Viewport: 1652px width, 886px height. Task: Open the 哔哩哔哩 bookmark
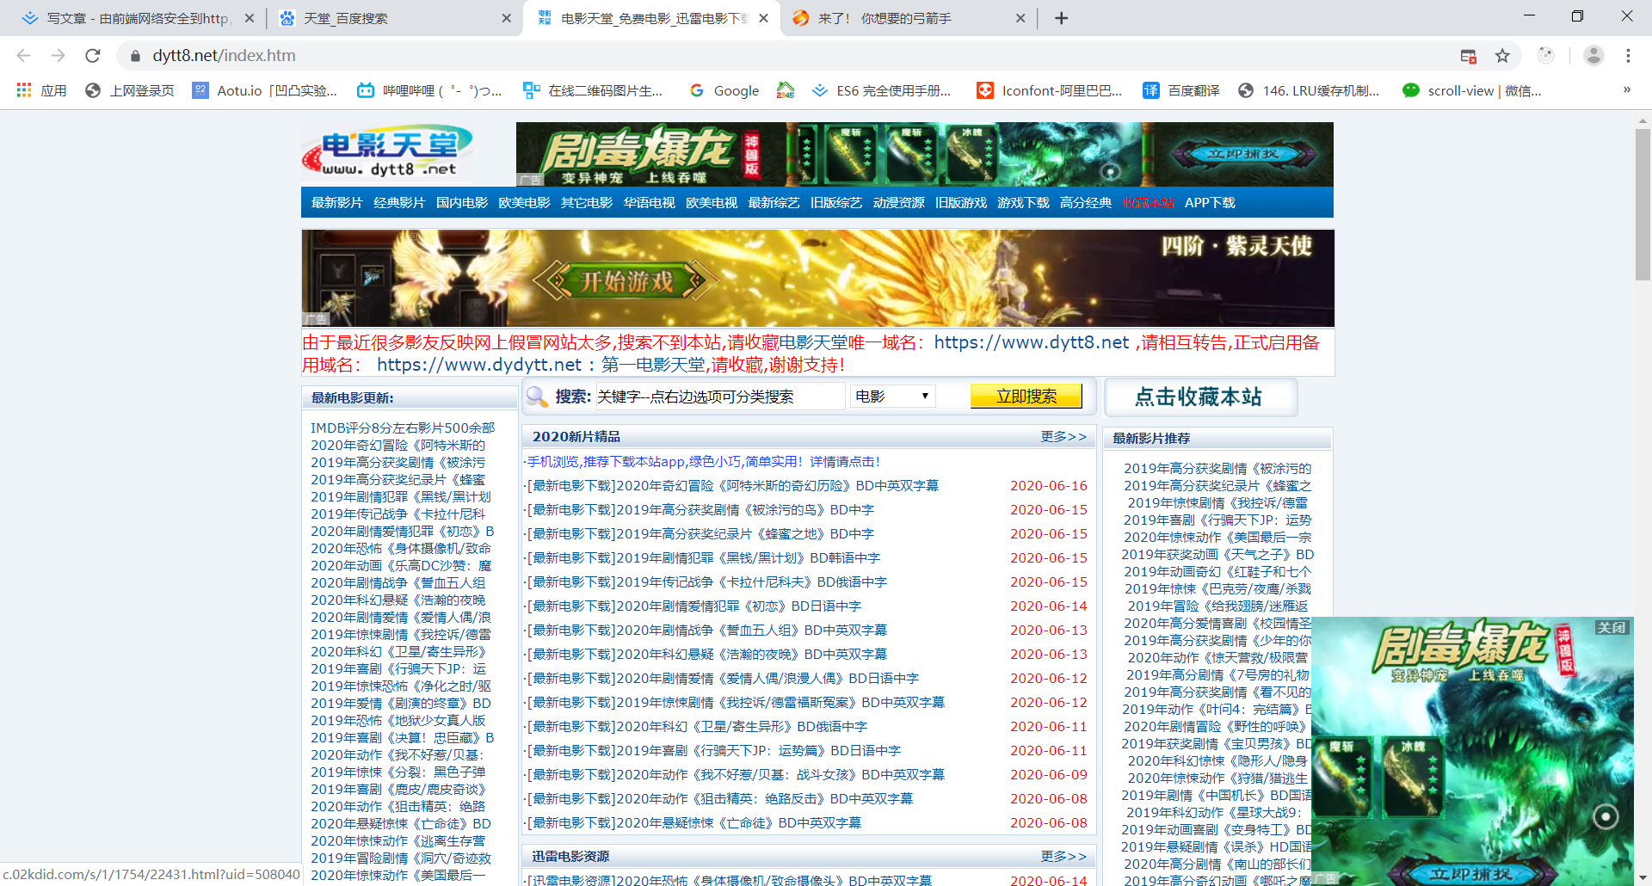(429, 90)
